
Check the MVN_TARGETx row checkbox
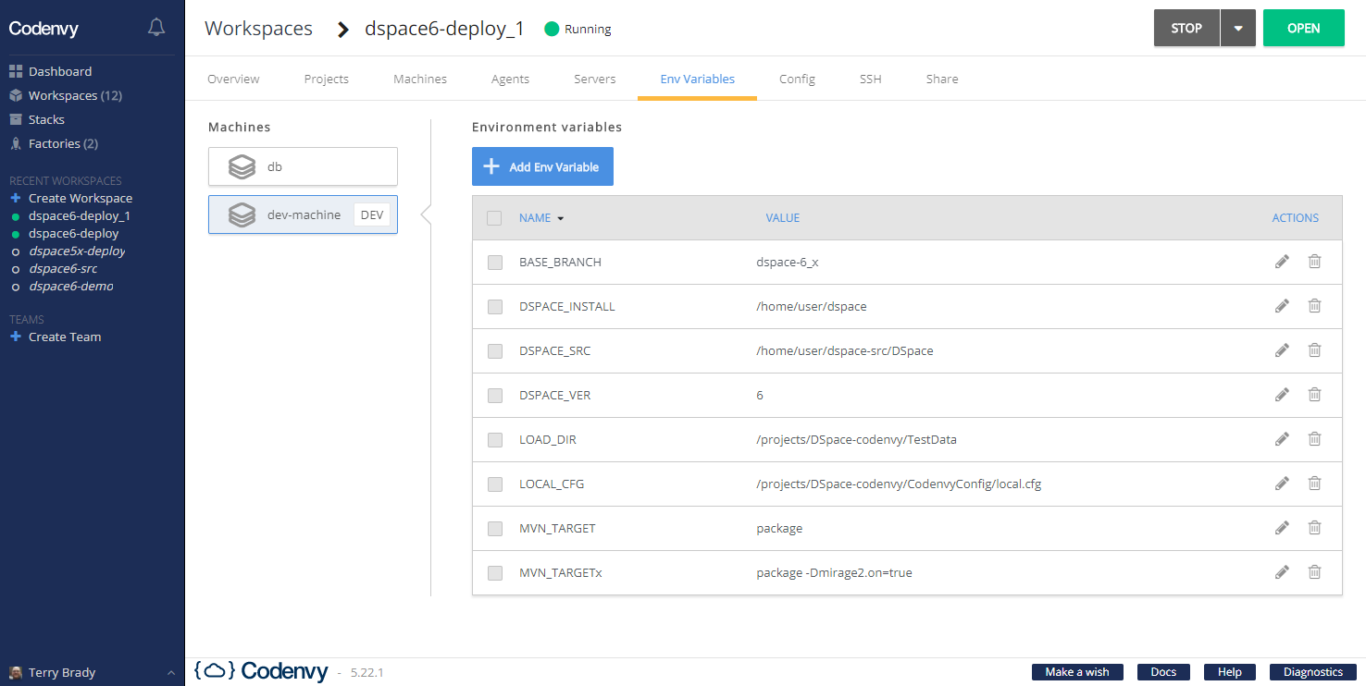(495, 573)
